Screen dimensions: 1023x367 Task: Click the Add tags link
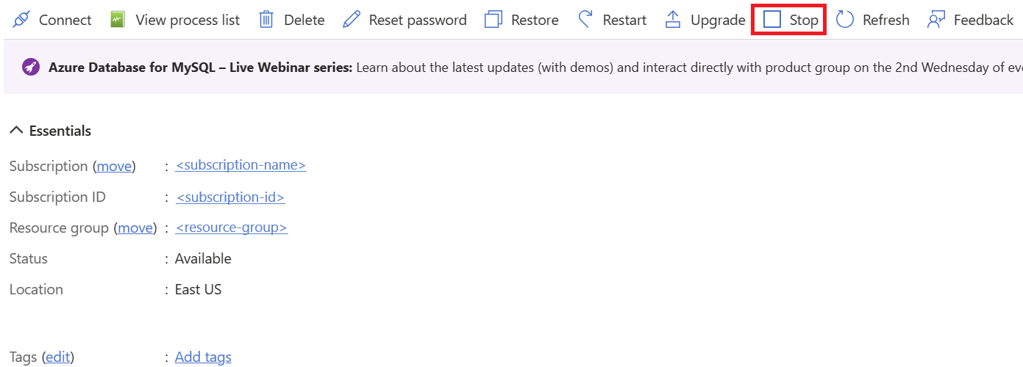203,357
